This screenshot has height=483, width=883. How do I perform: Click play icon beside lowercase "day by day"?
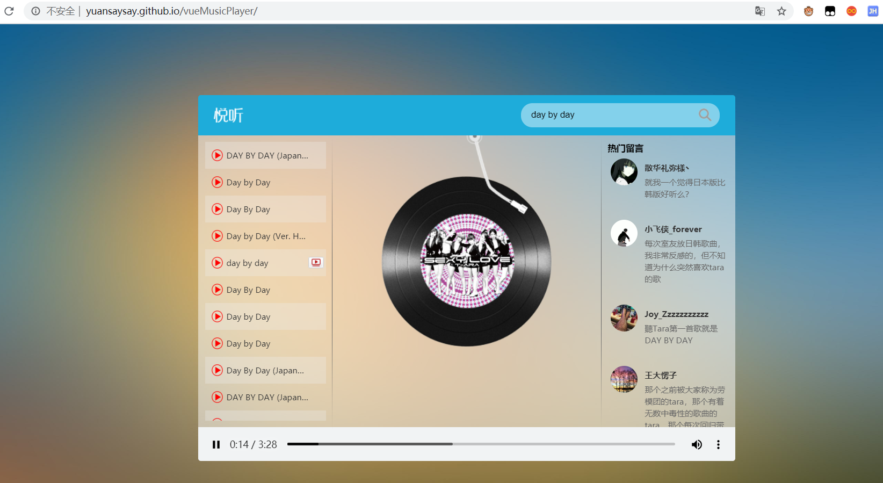tap(217, 263)
